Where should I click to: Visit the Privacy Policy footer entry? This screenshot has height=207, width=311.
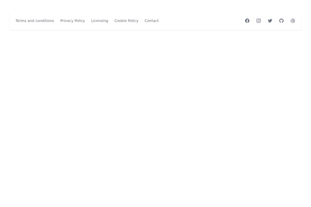pos(73,21)
